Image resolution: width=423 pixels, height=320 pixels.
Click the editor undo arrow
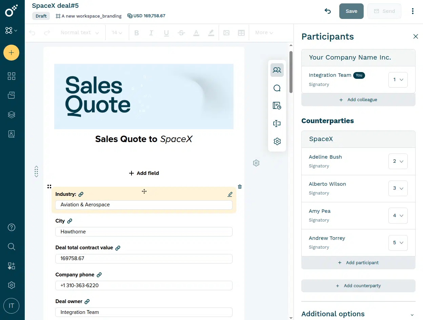click(32, 32)
